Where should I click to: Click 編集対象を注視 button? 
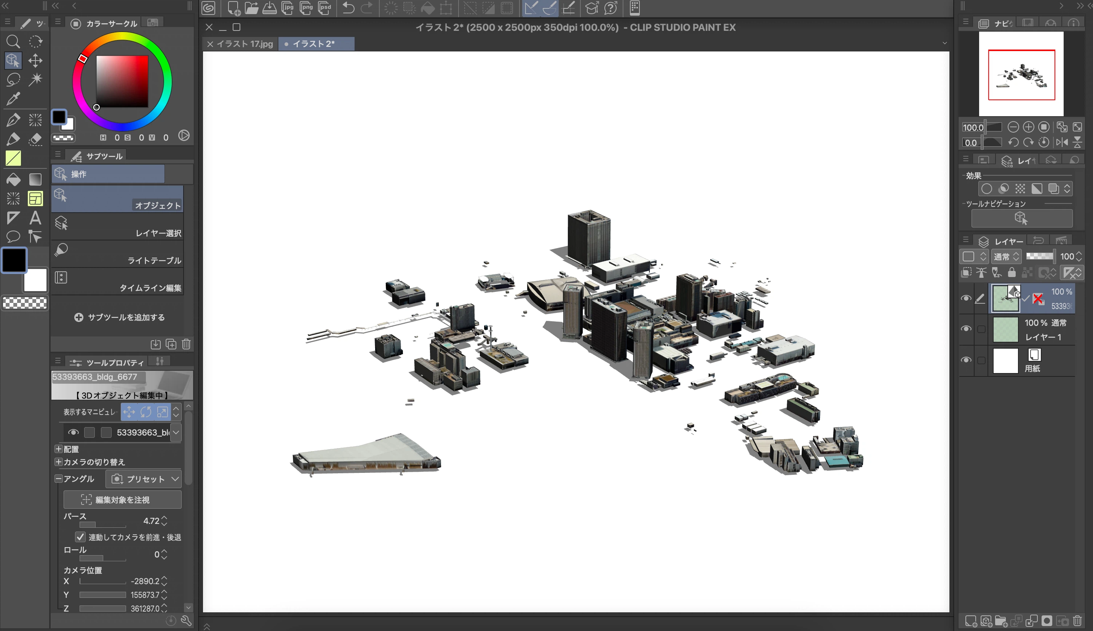tap(123, 500)
